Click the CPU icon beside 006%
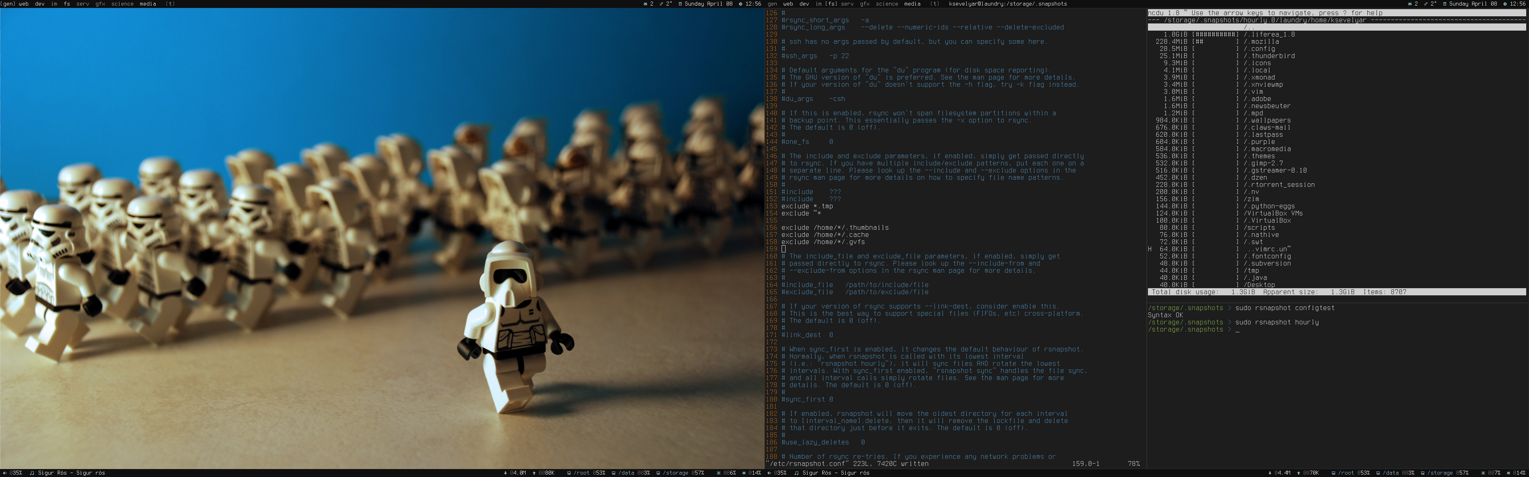 718,473
